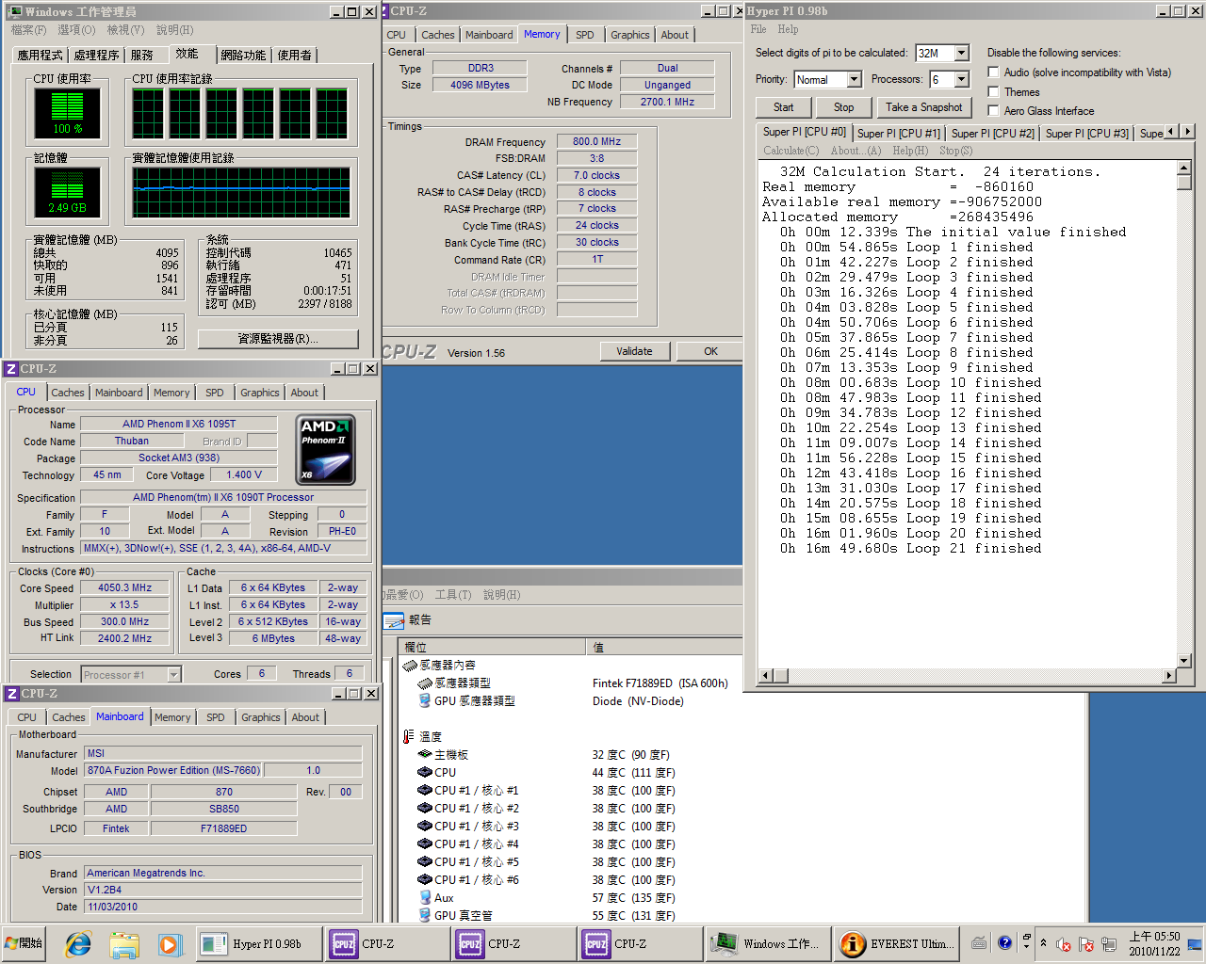Open the Selection dropdown showing Processor #1
1206x964 pixels.
click(x=173, y=674)
